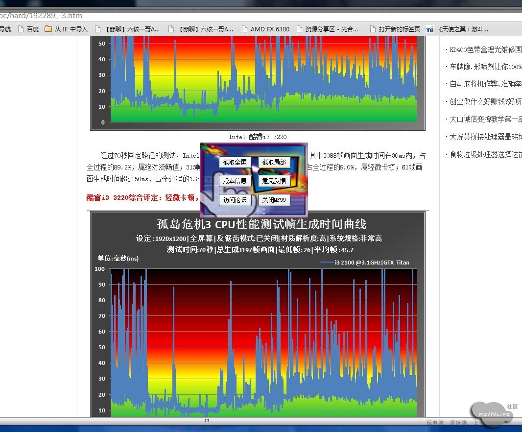Click the 访问论坛 button
The width and height of the screenshot is (522, 432).
(235, 200)
